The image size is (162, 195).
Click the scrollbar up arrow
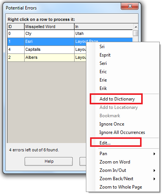point(136,27)
